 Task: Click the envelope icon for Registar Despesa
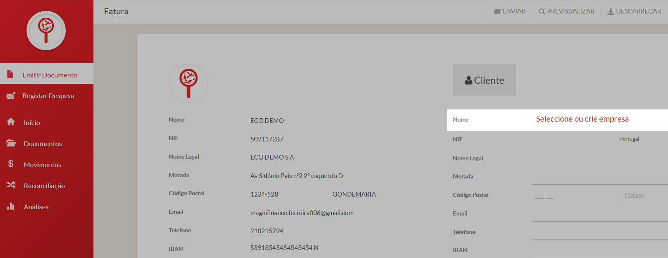click(x=11, y=96)
